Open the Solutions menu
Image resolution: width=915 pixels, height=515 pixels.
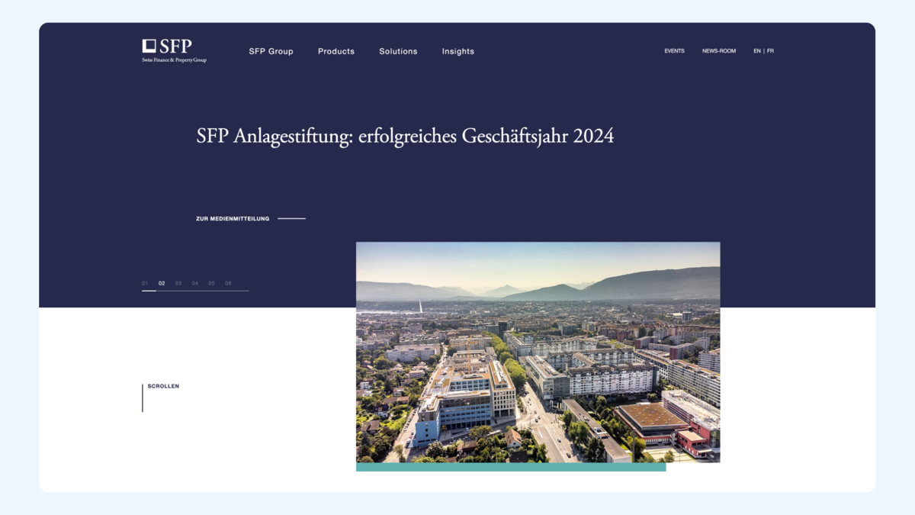click(x=398, y=51)
